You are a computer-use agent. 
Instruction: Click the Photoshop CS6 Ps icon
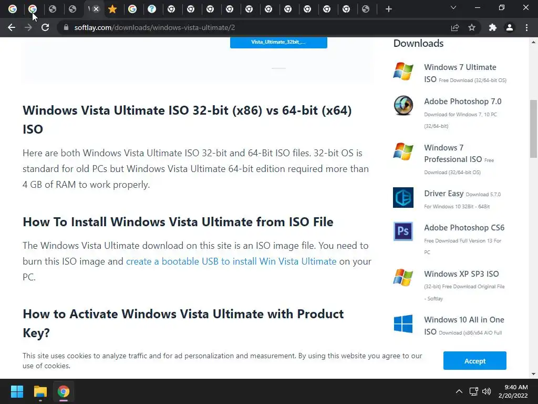point(403,231)
